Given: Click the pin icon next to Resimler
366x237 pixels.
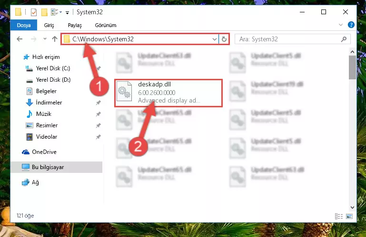Looking at the screenshot, I should (99, 125).
